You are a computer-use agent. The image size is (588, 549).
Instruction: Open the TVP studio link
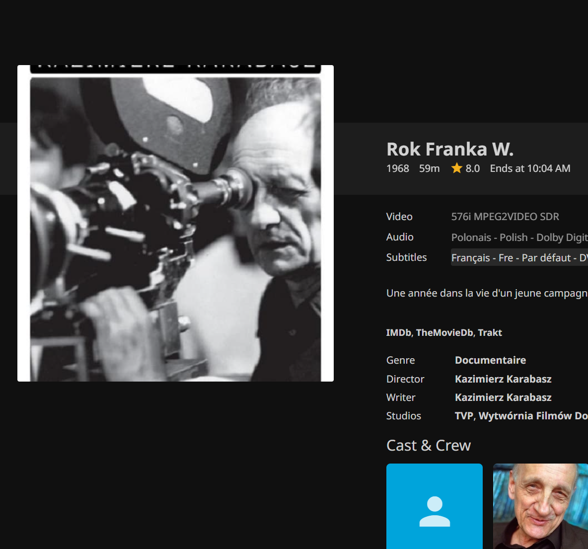pos(464,416)
